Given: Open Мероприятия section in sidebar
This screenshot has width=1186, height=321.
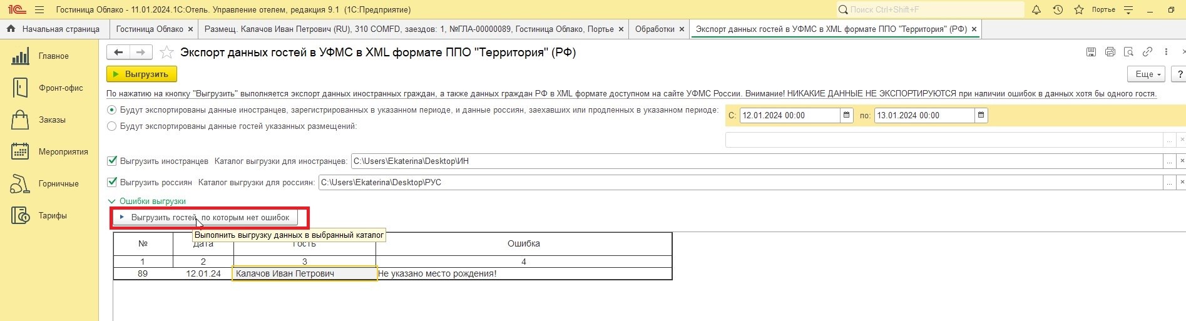Looking at the screenshot, I should tap(49, 152).
